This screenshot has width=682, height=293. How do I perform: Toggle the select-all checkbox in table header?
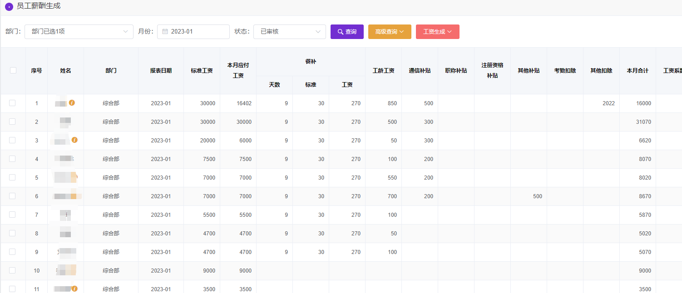(13, 70)
